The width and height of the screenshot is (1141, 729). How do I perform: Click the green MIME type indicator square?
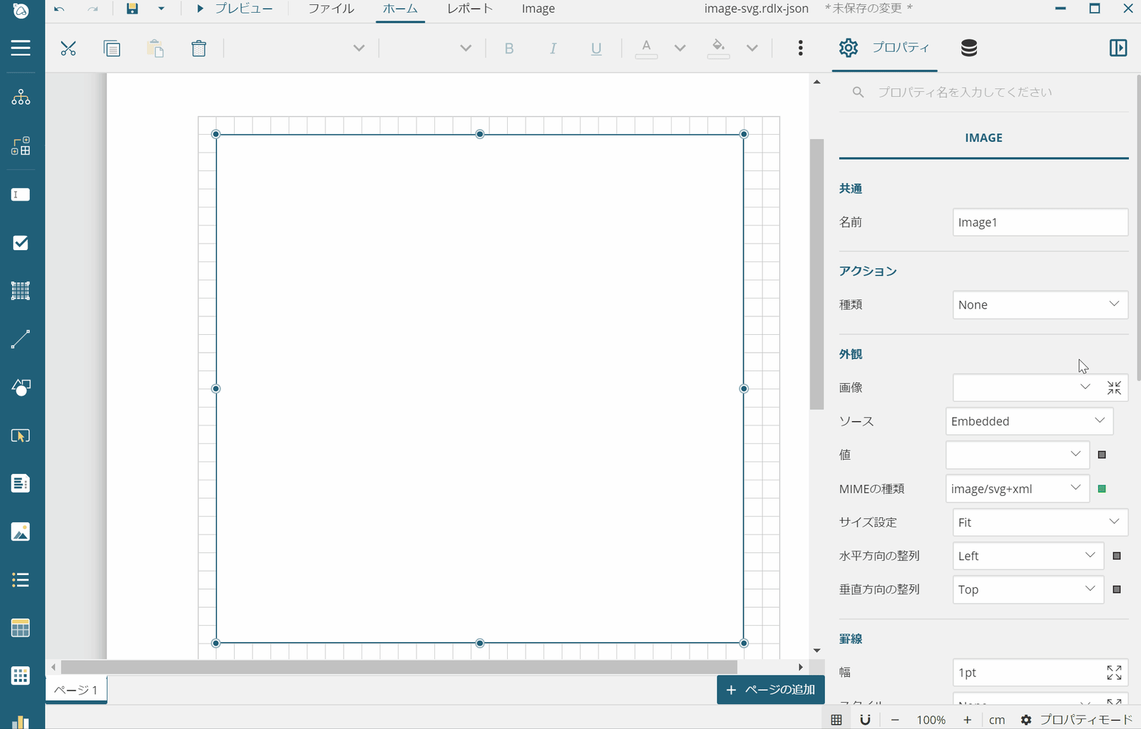pos(1102,489)
